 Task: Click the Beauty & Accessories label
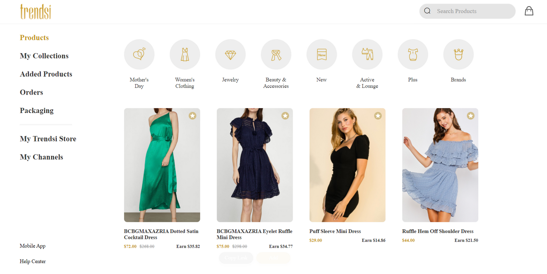[x=276, y=83]
